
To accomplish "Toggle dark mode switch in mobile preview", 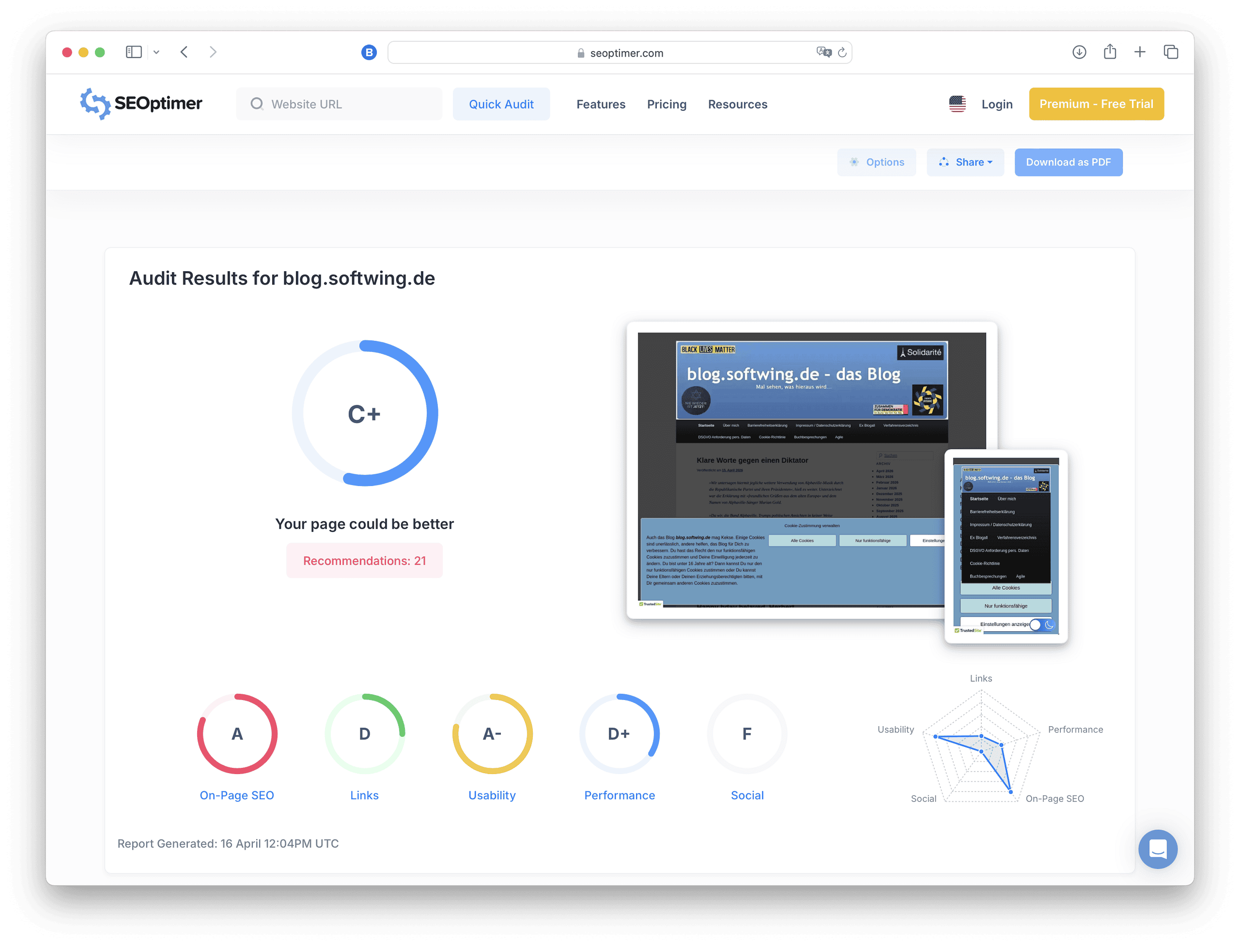I will click(x=1041, y=625).
